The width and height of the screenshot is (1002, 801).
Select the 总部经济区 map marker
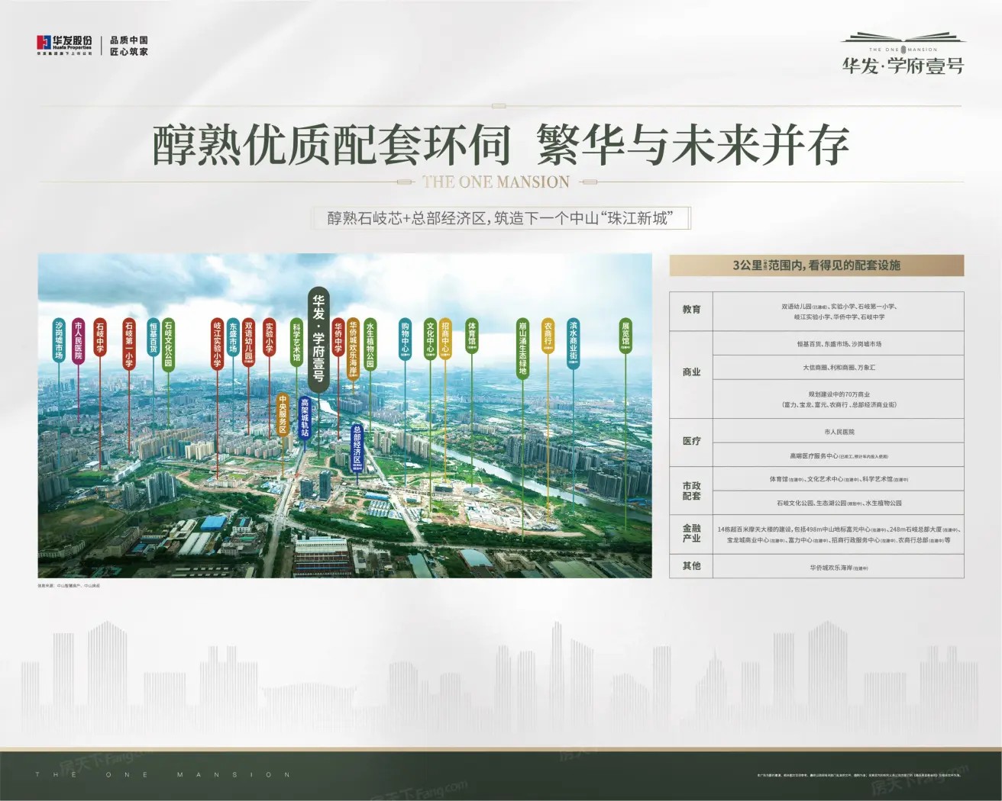(357, 448)
